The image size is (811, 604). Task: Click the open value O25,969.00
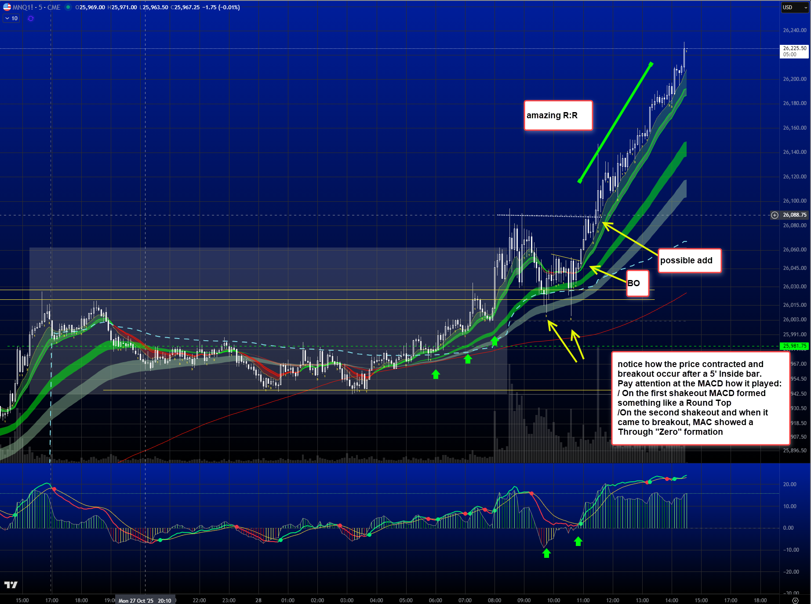90,7
